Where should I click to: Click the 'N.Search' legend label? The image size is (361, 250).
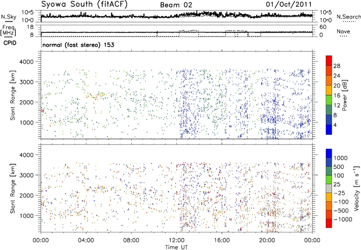(x=348, y=17)
